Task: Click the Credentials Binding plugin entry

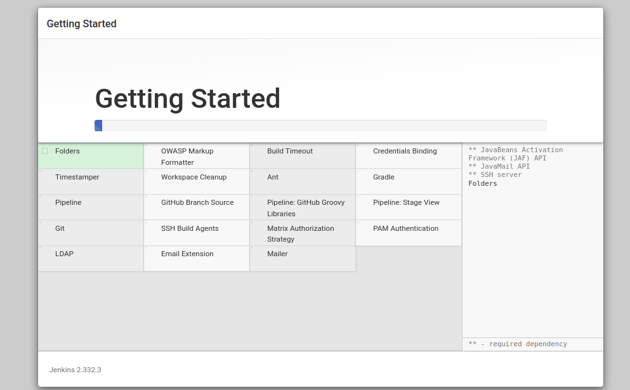Action: (x=409, y=156)
